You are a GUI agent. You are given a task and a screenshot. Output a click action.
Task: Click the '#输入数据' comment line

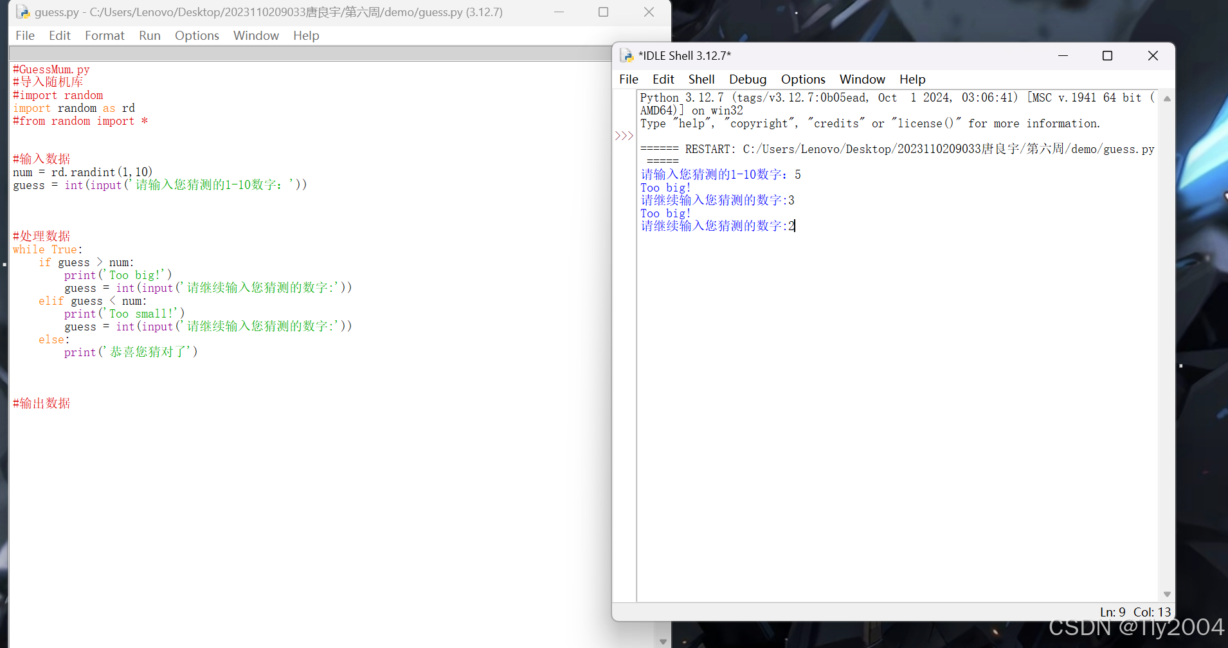pyautogui.click(x=42, y=159)
